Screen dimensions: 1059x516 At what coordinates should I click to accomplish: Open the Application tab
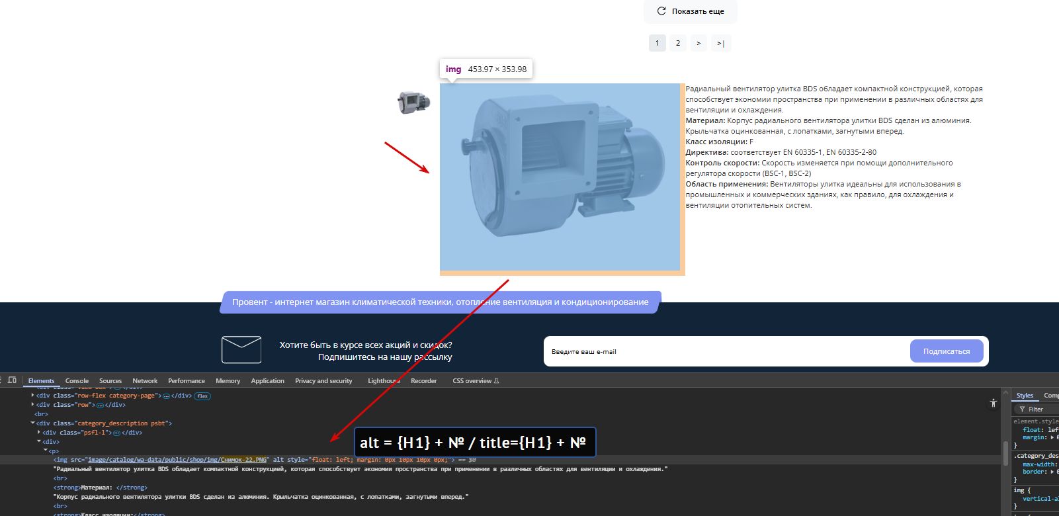[267, 381]
